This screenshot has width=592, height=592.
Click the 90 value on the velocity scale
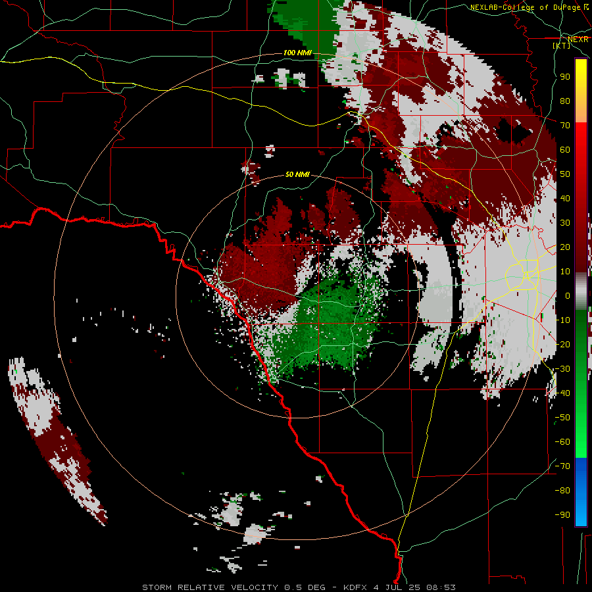(565, 77)
